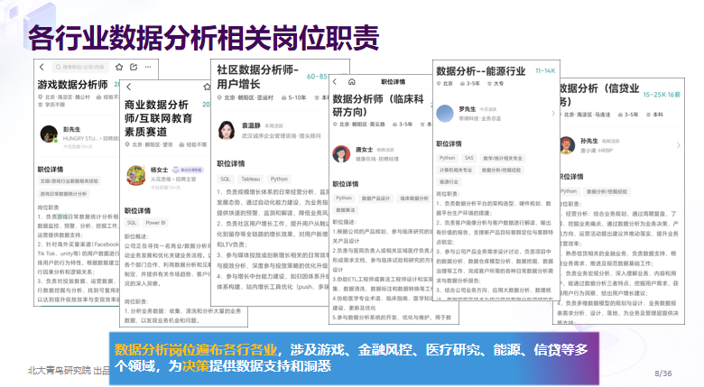
Task: Click the 计算机相关专业 skill tag
Action: tap(456, 170)
